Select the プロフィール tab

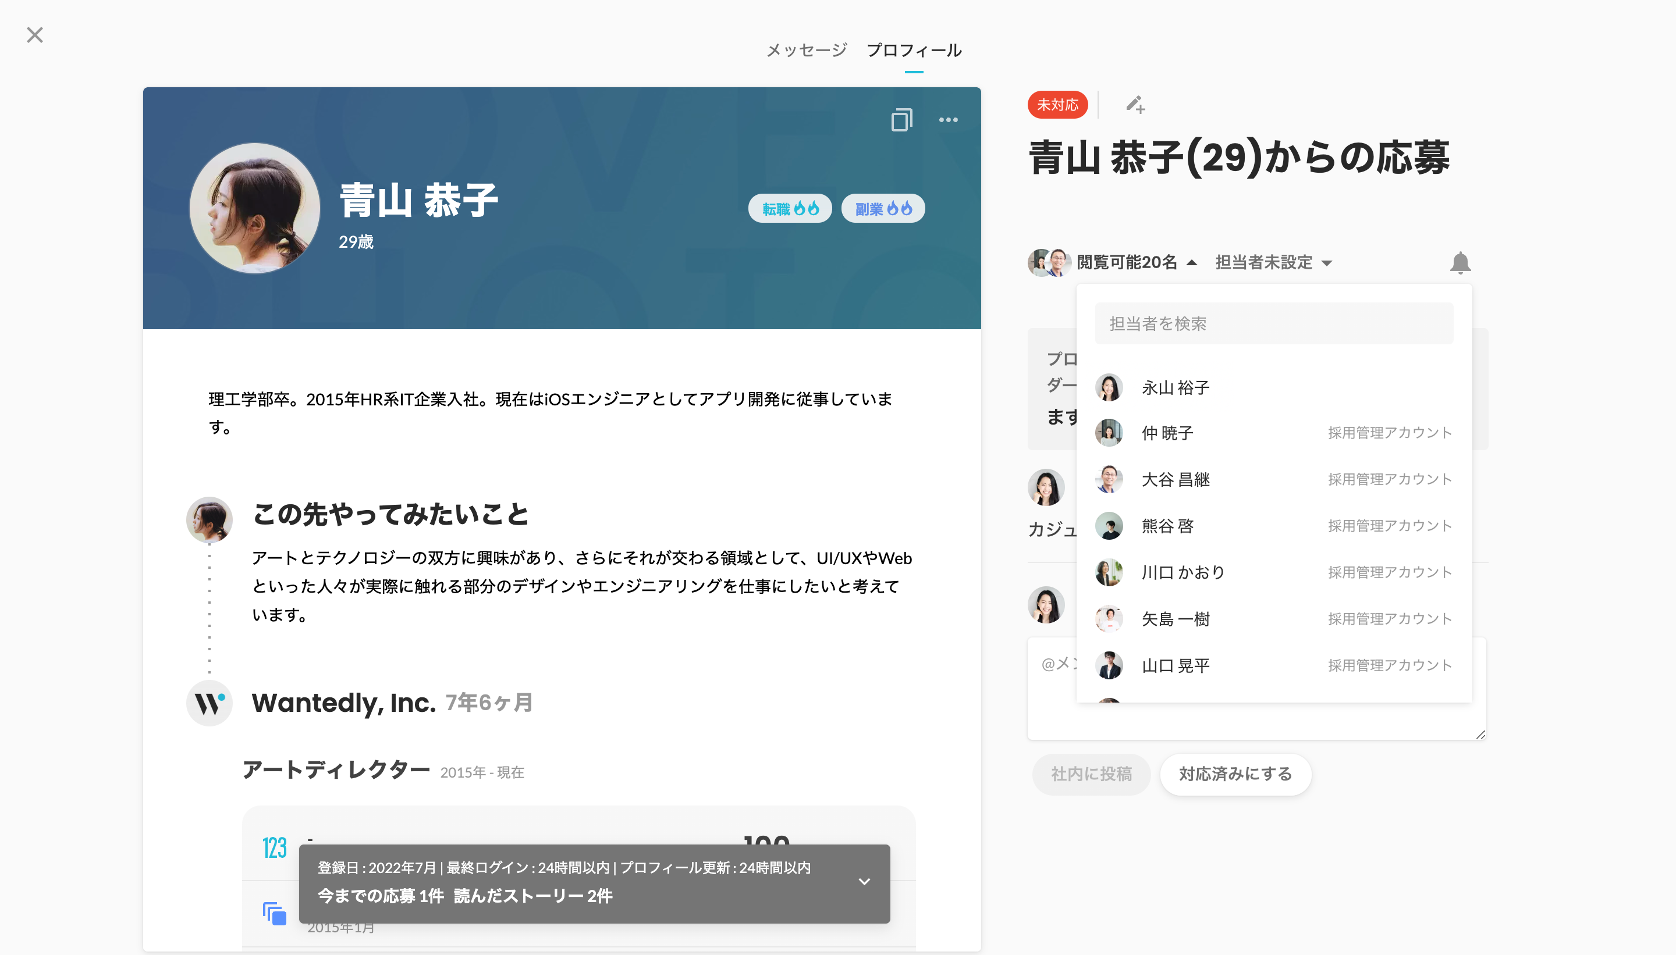tap(914, 50)
